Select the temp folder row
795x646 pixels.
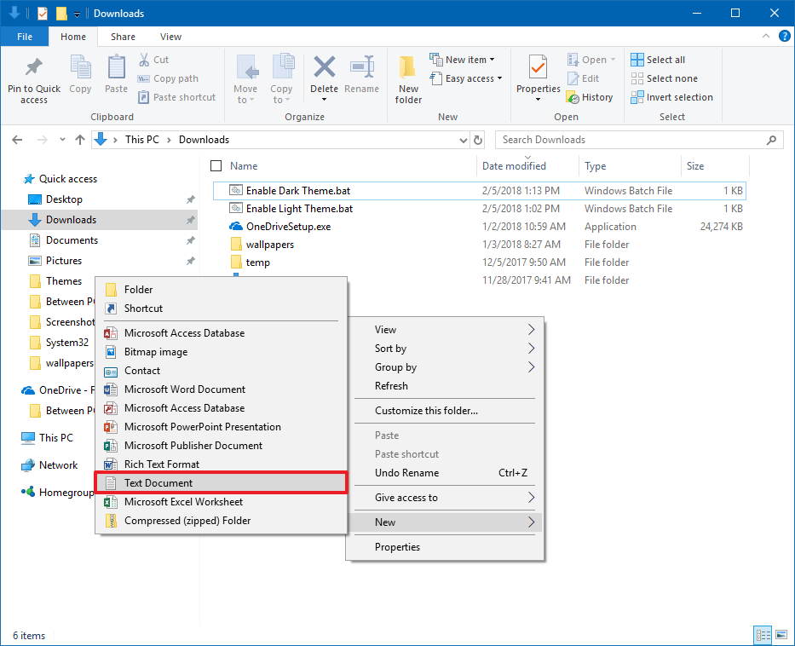(x=479, y=262)
